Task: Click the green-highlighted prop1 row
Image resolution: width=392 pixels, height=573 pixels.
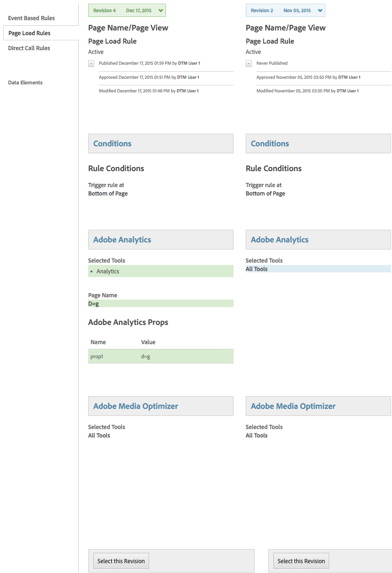Action: (160, 356)
